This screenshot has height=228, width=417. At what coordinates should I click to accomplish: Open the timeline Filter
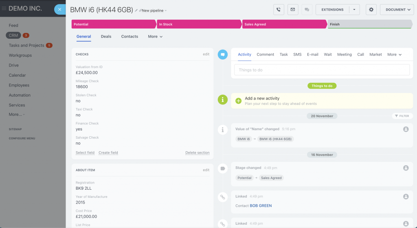tap(402, 116)
